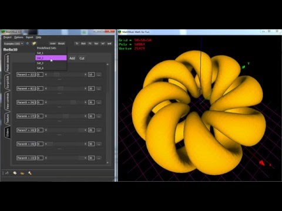This screenshot has height=211, width=282.
Task: Click the Param6 slider track
Action: [x=66, y=116]
